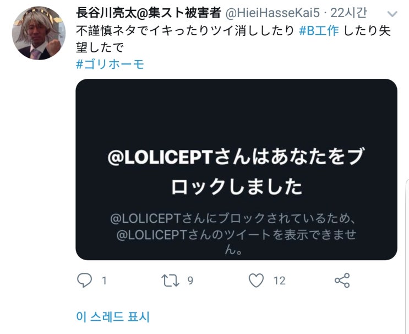Image resolution: width=409 pixels, height=334 pixels.
Task: Open the blocked quoted tweet card
Action: (236, 170)
